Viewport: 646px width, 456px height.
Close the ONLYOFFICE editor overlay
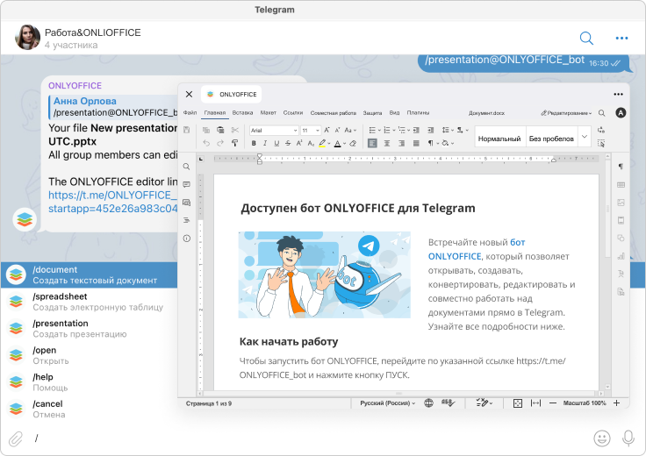pos(189,94)
